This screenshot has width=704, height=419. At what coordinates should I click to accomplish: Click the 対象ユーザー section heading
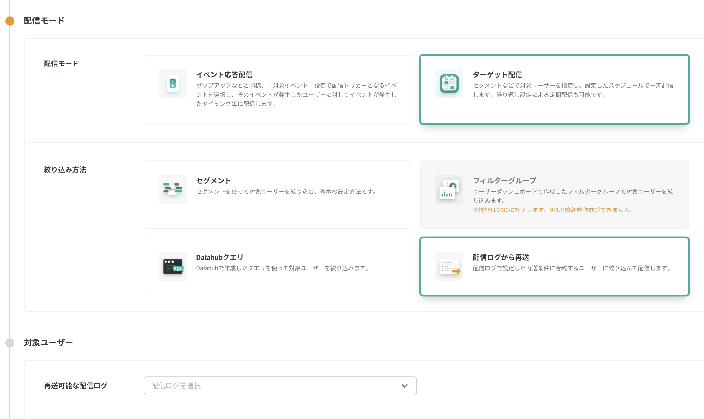point(49,343)
